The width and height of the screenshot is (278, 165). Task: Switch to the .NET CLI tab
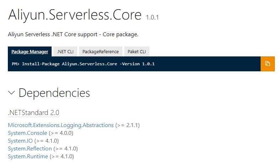point(65,51)
